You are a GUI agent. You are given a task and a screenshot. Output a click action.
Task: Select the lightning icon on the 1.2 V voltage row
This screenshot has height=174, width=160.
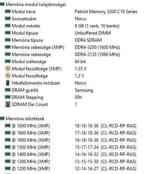8,76
